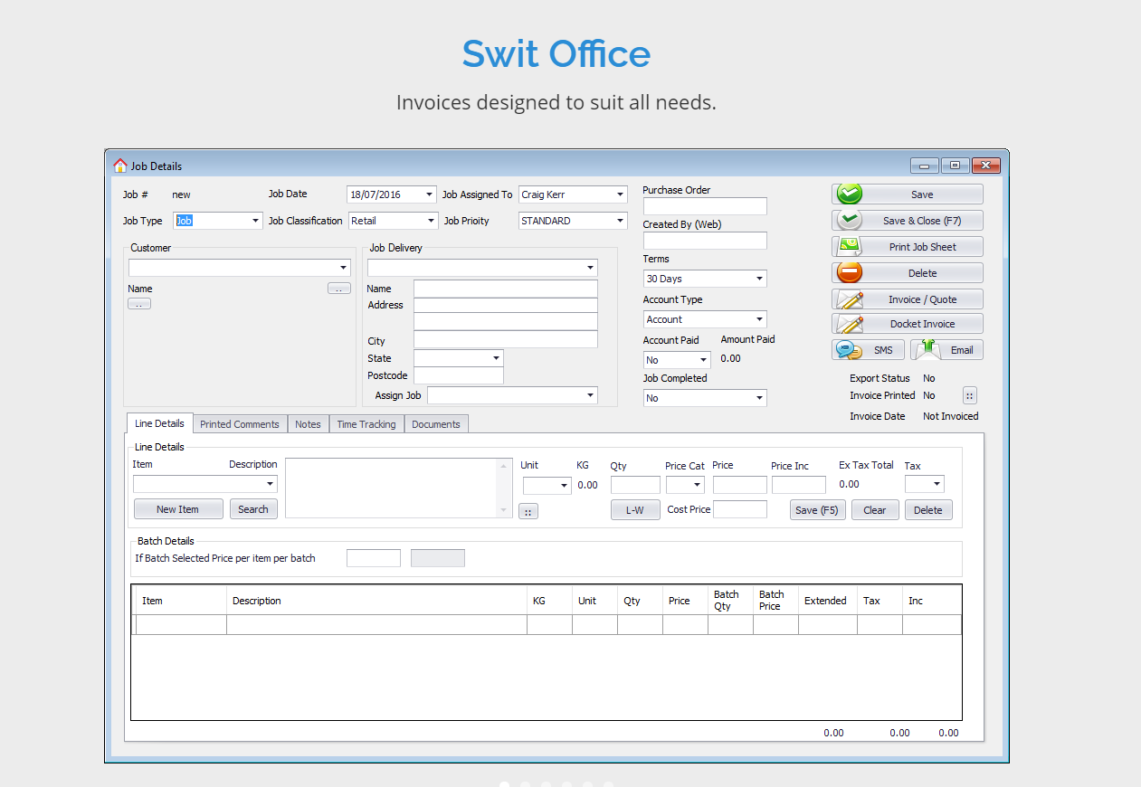Click the Print Job Sheet icon
This screenshot has height=787, width=1141.
(850, 247)
